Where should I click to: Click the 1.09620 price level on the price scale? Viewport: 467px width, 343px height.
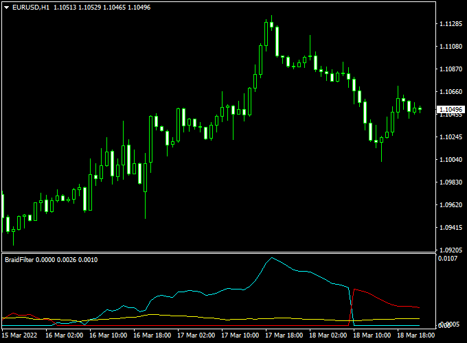(451, 204)
